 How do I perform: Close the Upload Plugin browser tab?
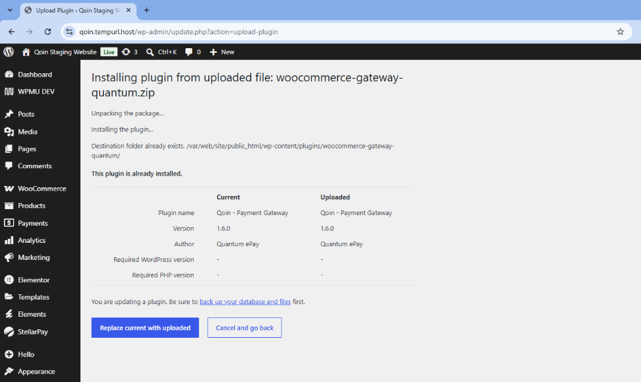pyautogui.click(x=129, y=10)
